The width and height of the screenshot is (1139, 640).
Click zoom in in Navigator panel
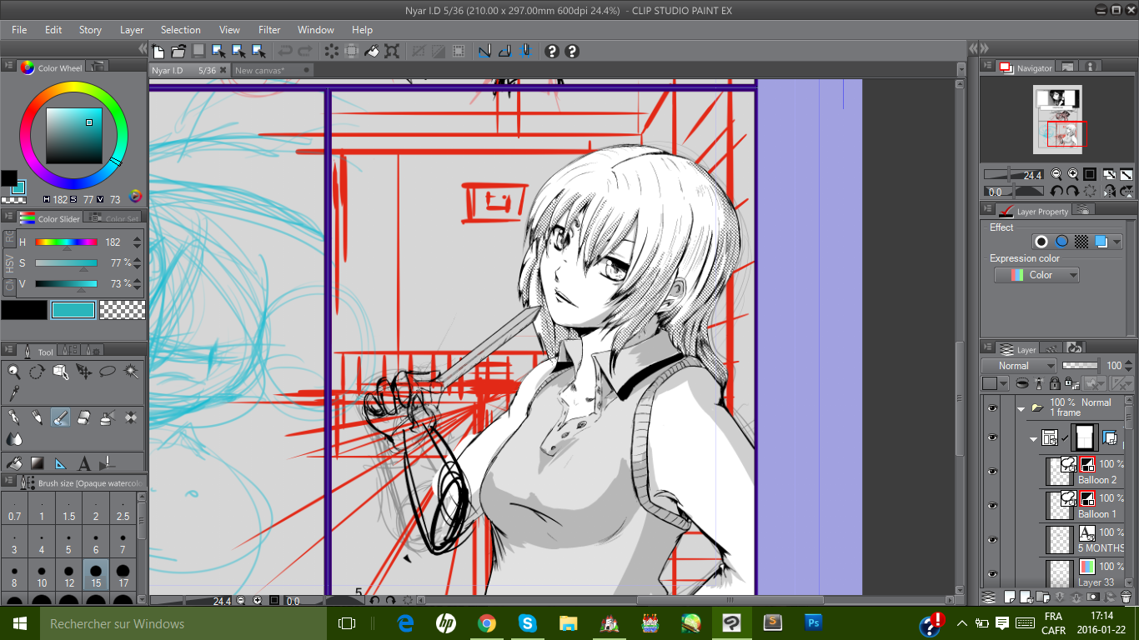pos(1071,174)
